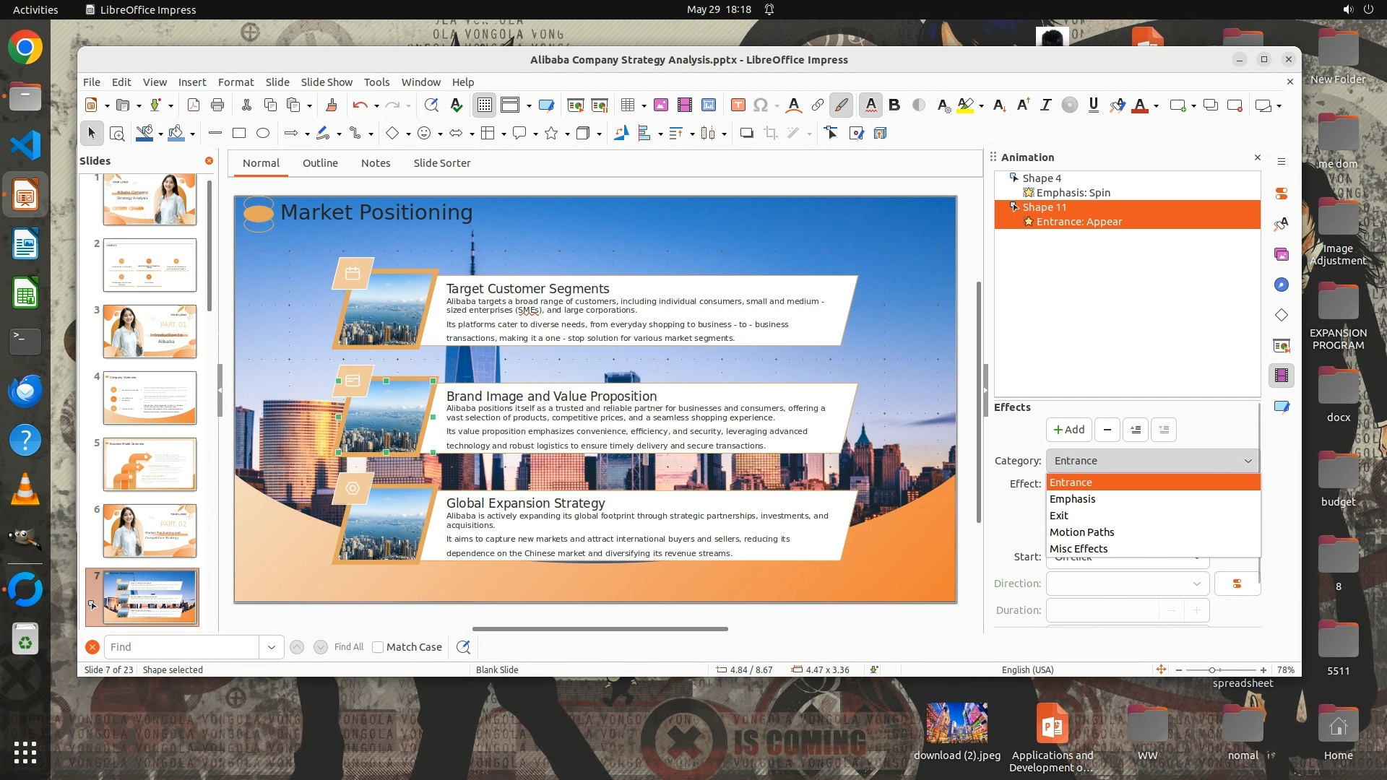1387x780 pixels.
Task: Enable the Match Case checkbox
Action: [x=378, y=647]
